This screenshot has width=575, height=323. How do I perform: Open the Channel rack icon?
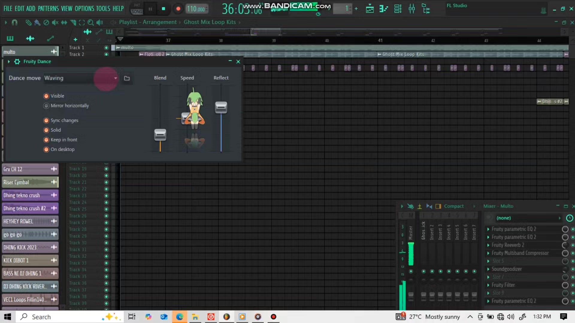[x=398, y=9]
